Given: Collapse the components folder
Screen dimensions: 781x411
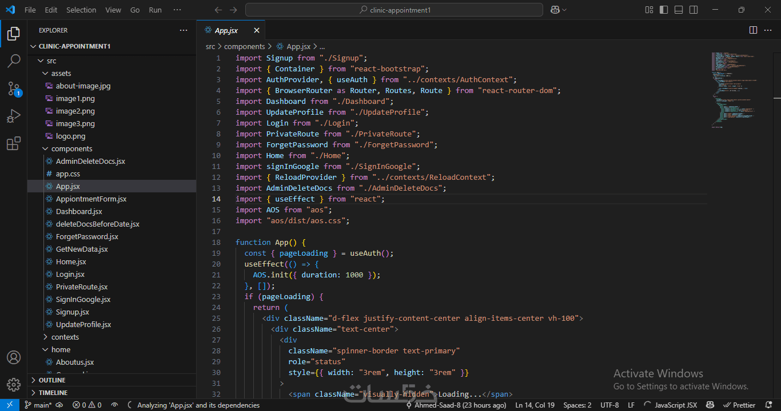Looking at the screenshot, I should pos(111,148).
